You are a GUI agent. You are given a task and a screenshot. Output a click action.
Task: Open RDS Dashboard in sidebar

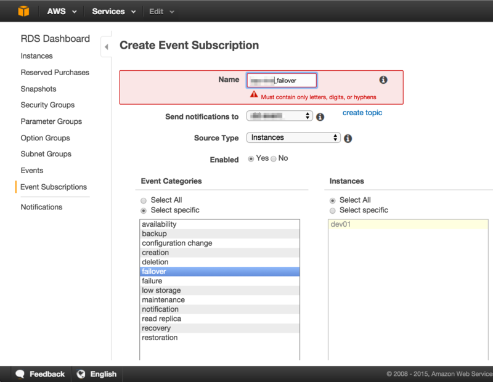(55, 39)
